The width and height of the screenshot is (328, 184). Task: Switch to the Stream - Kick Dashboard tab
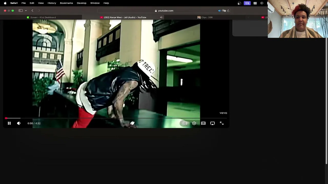click(41, 17)
